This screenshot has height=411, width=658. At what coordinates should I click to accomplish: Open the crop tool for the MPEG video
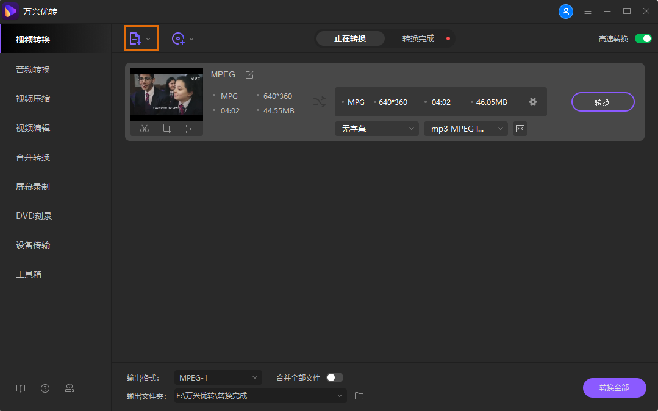point(166,129)
